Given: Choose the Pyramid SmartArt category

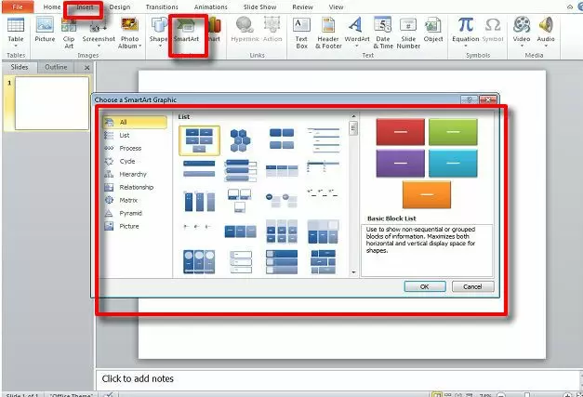Looking at the screenshot, I should (129, 213).
